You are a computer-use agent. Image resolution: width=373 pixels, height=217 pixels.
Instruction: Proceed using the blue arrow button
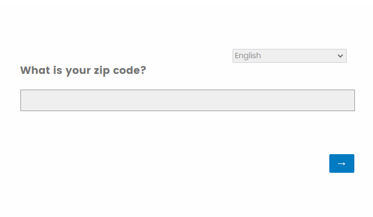tap(342, 163)
